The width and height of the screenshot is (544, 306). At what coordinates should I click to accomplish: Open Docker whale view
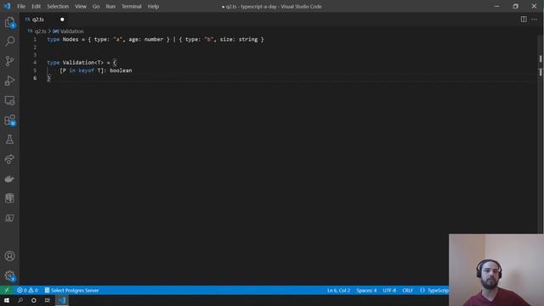(9, 178)
